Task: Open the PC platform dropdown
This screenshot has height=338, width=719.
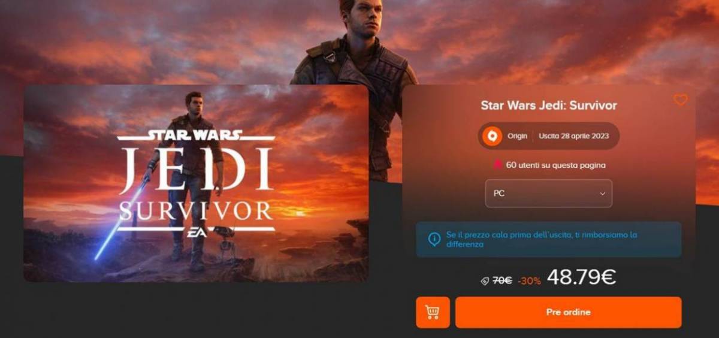Action: pos(548,194)
